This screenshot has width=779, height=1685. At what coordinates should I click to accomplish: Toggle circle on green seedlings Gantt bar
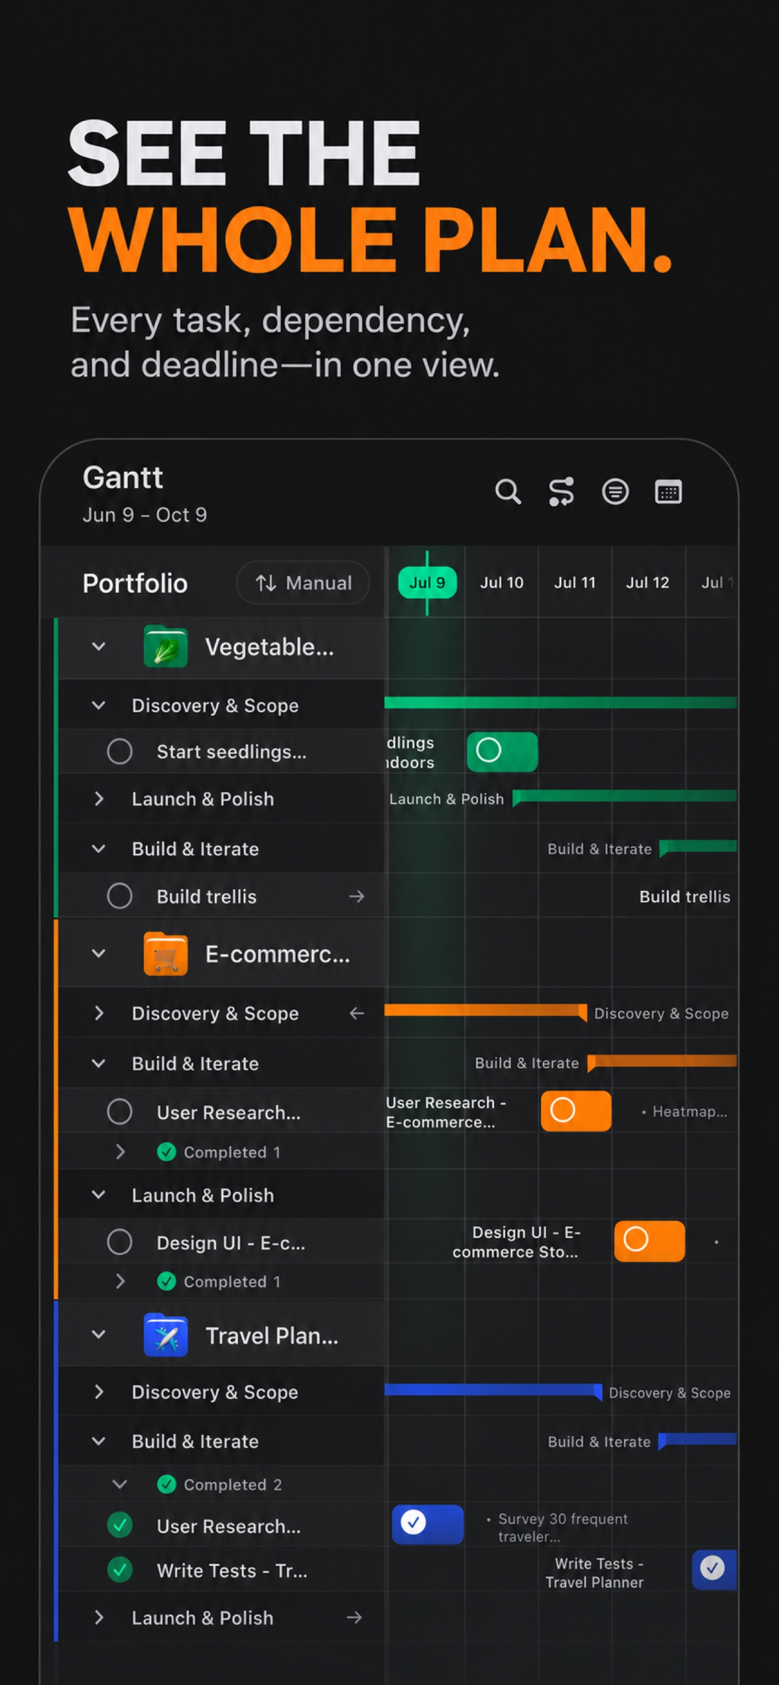tap(488, 750)
